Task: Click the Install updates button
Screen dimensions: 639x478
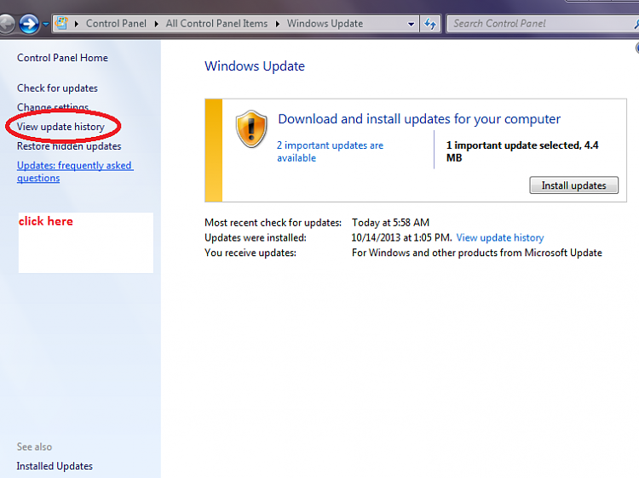Action: pos(573,185)
